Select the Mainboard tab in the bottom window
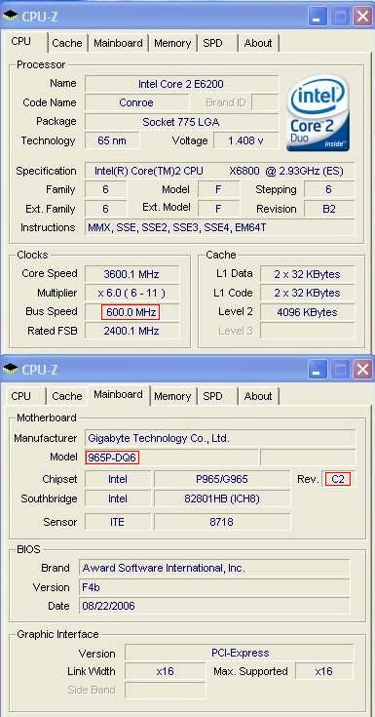 (x=118, y=394)
